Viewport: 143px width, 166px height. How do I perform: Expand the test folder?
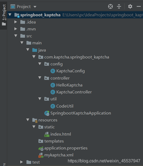pyautogui.click(x=22, y=162)
